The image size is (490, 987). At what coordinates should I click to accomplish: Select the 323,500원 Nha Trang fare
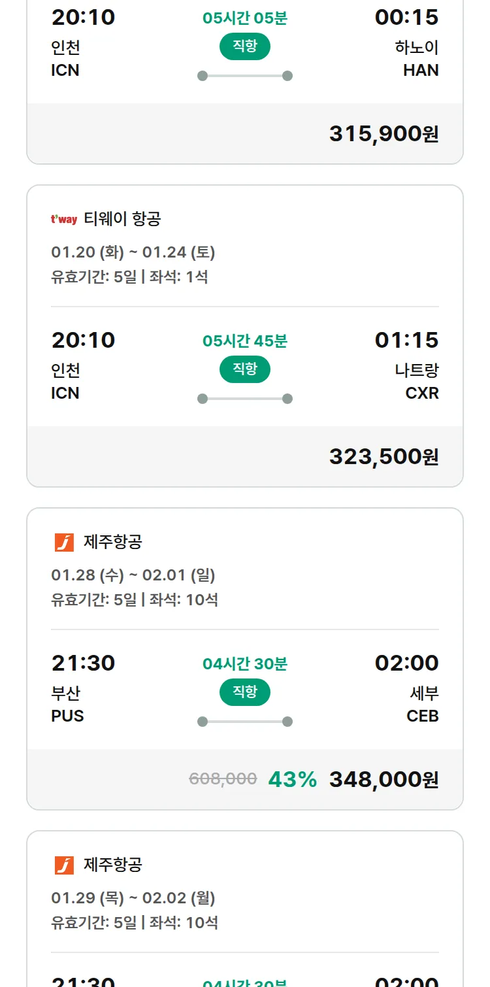(384, 456)
